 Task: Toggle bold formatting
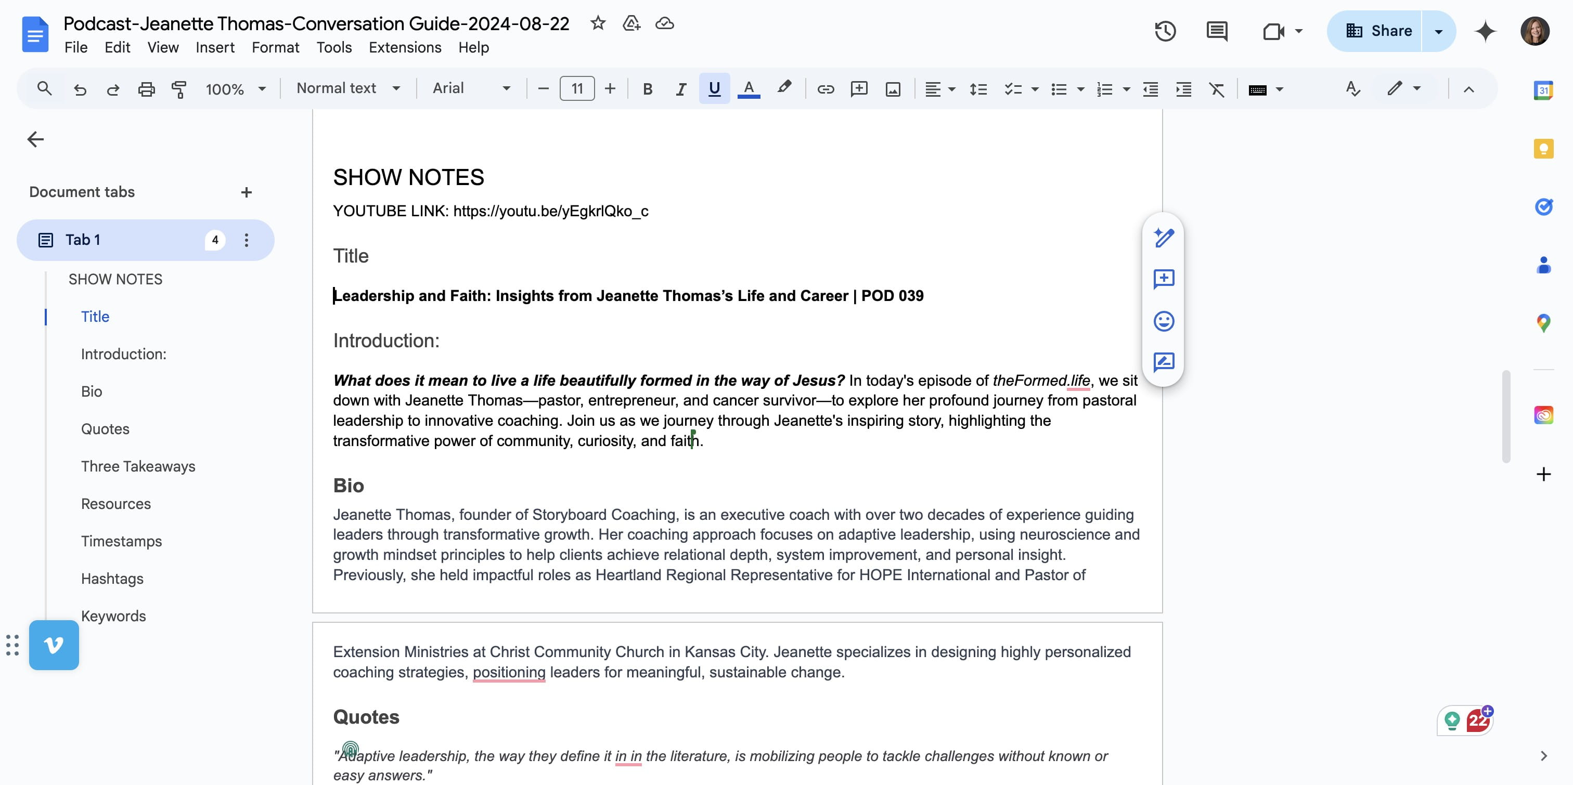coord(648,89)
